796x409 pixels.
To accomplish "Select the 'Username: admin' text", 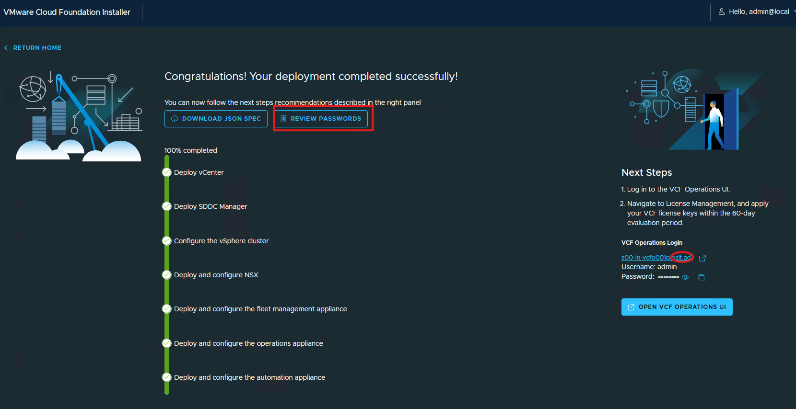I will [649, 267].
